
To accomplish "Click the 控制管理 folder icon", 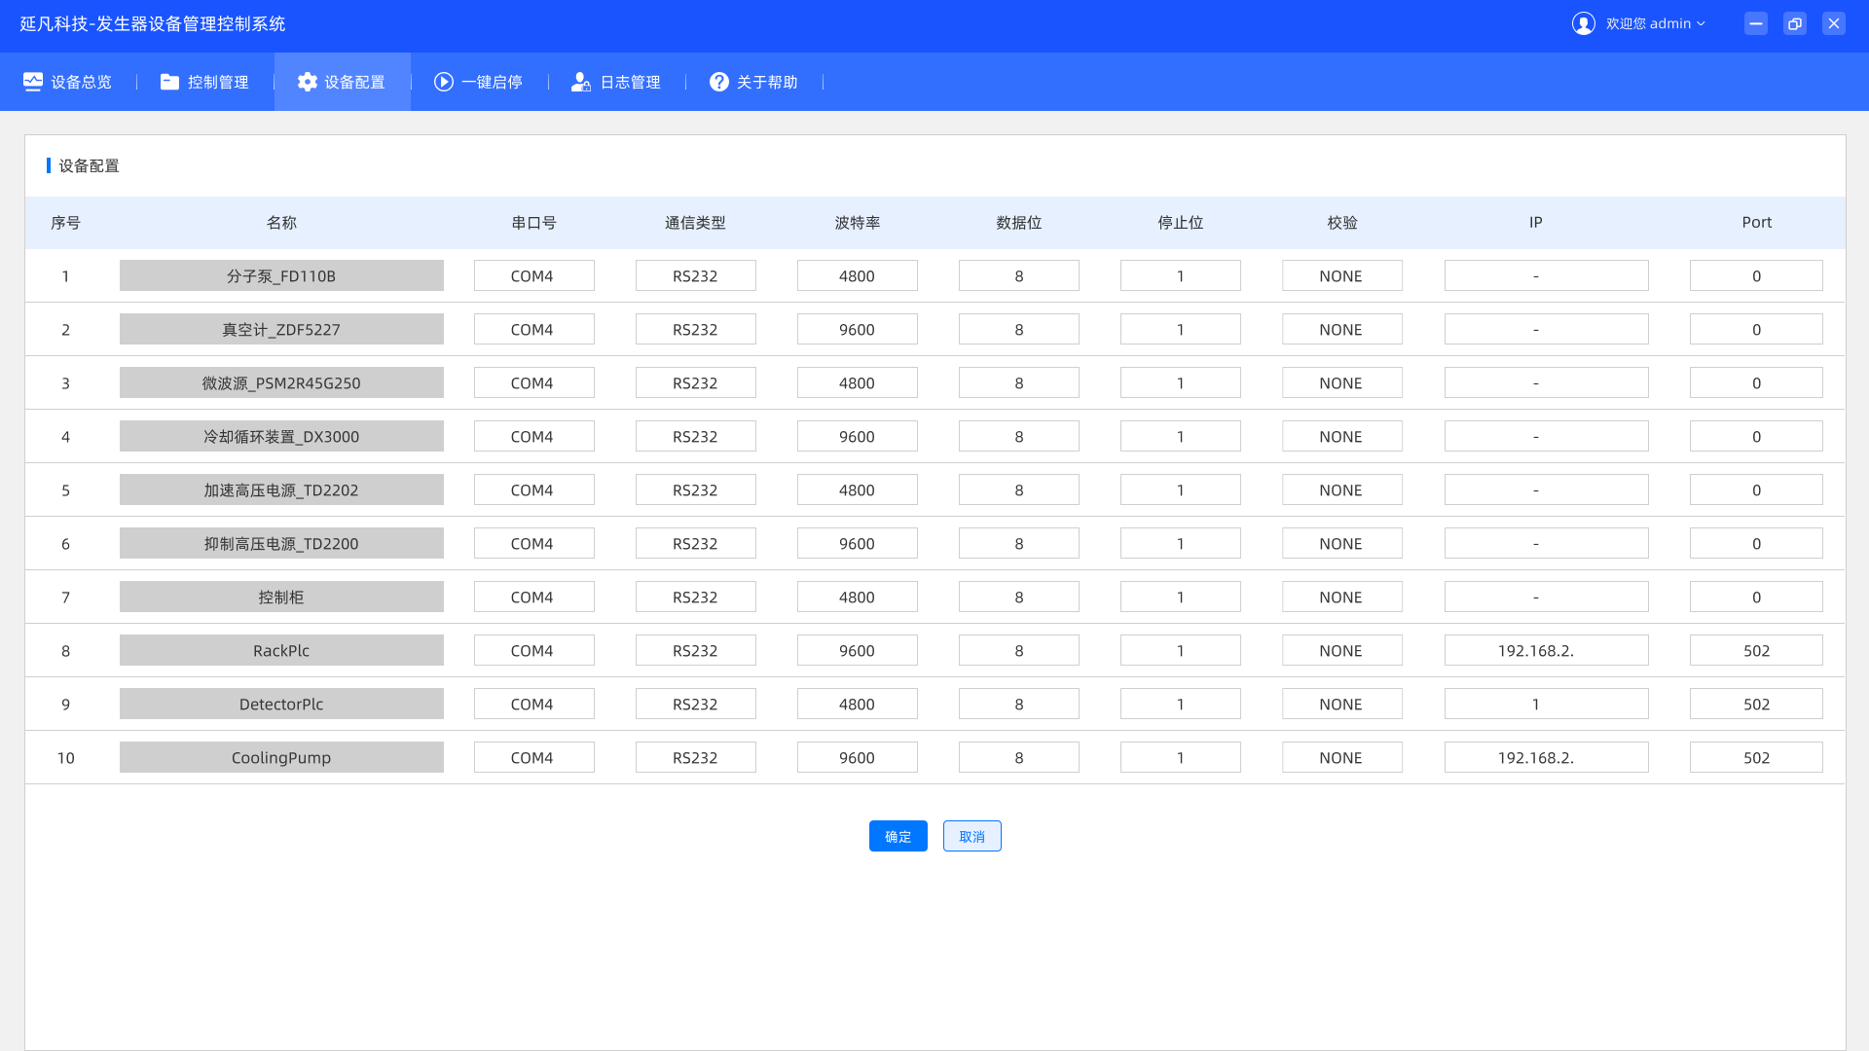I will coord(169,82).
